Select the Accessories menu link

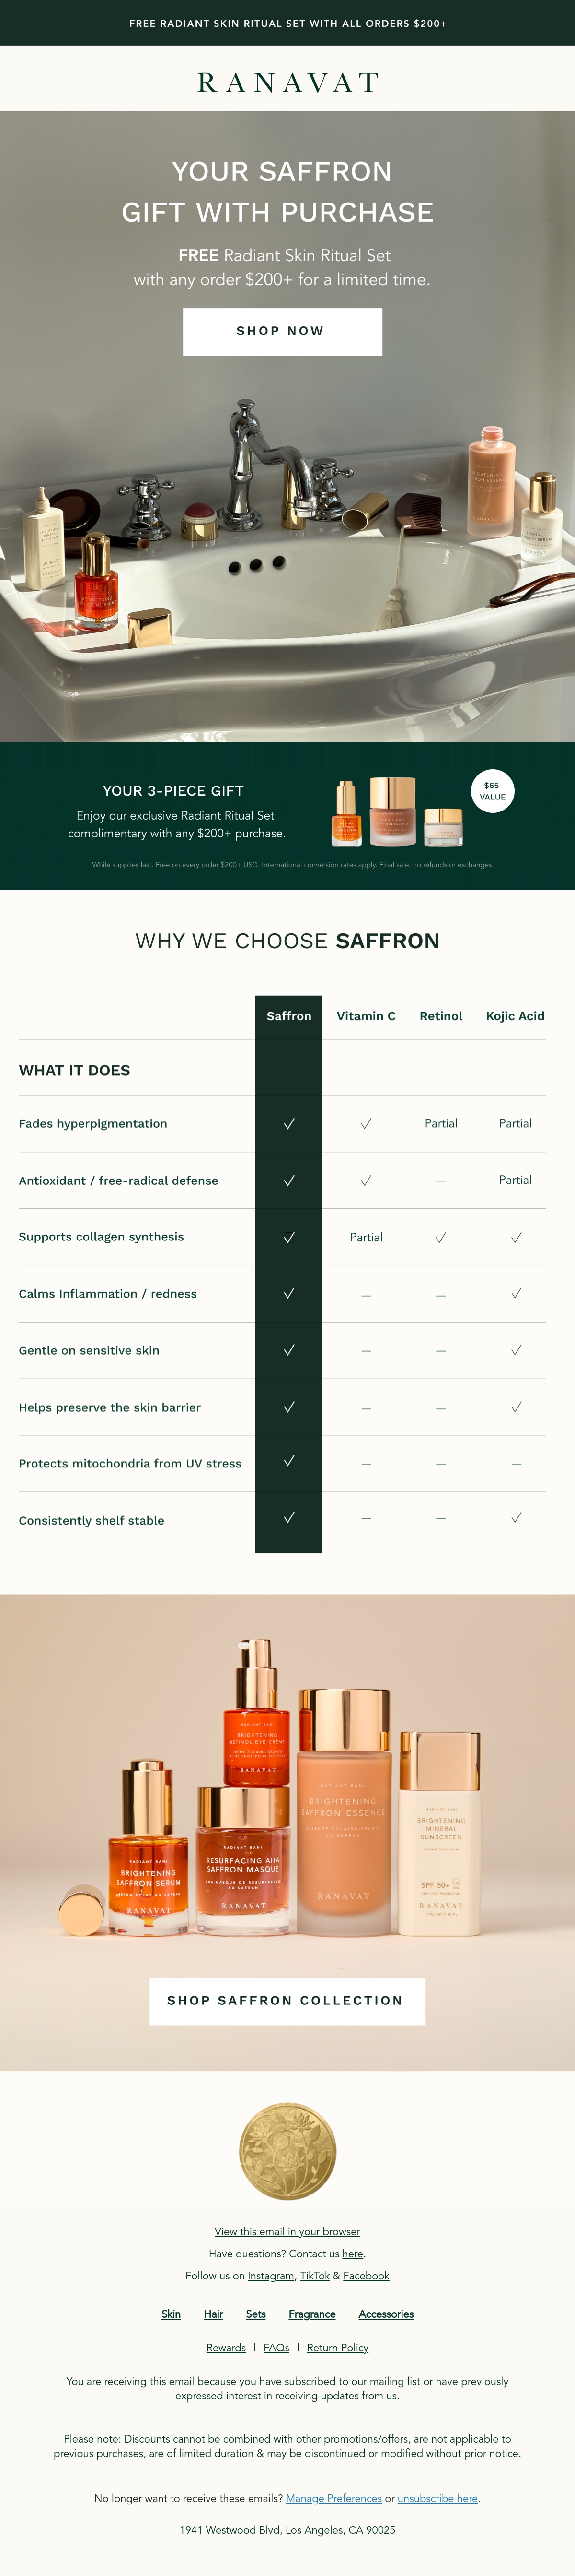click(x=386, y=2314)
